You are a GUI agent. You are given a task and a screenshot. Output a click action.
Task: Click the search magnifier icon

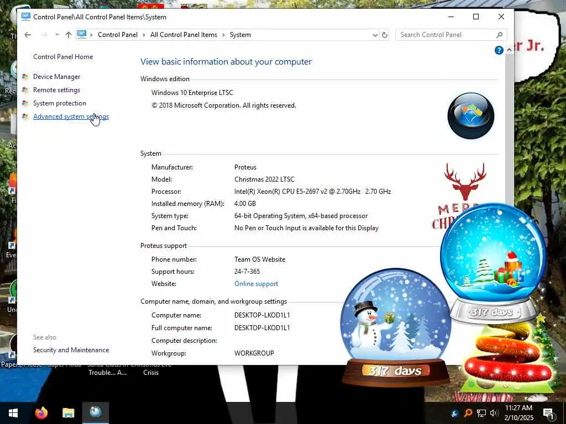pos(499,35)
